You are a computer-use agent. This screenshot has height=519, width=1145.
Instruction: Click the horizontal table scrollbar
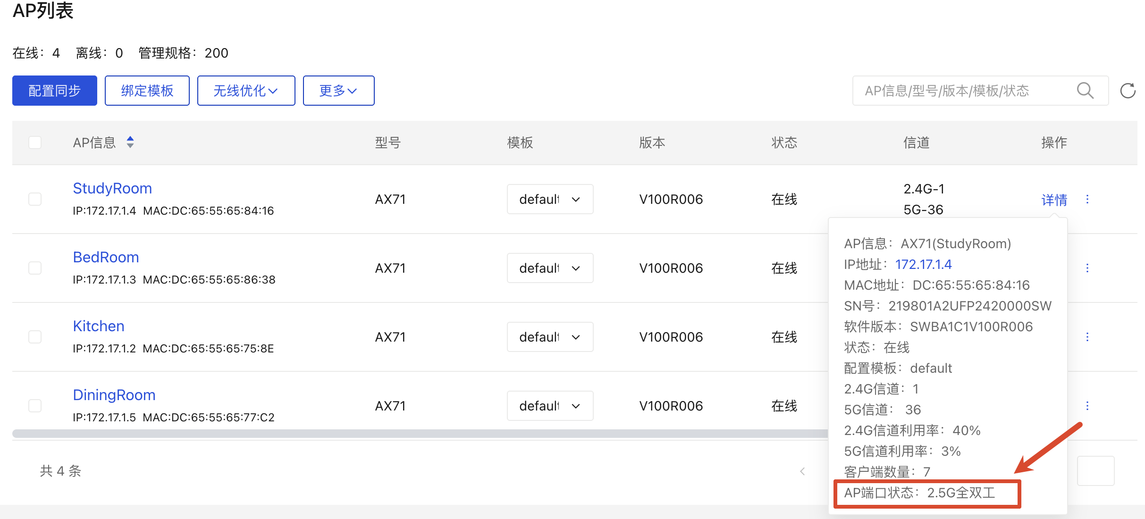(x=420, y=434)
